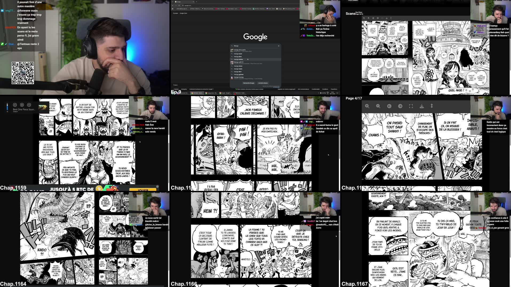The image size is (511, 287).
Task: Pause the Best One Piece soundtrack
Action: (22, 105)
